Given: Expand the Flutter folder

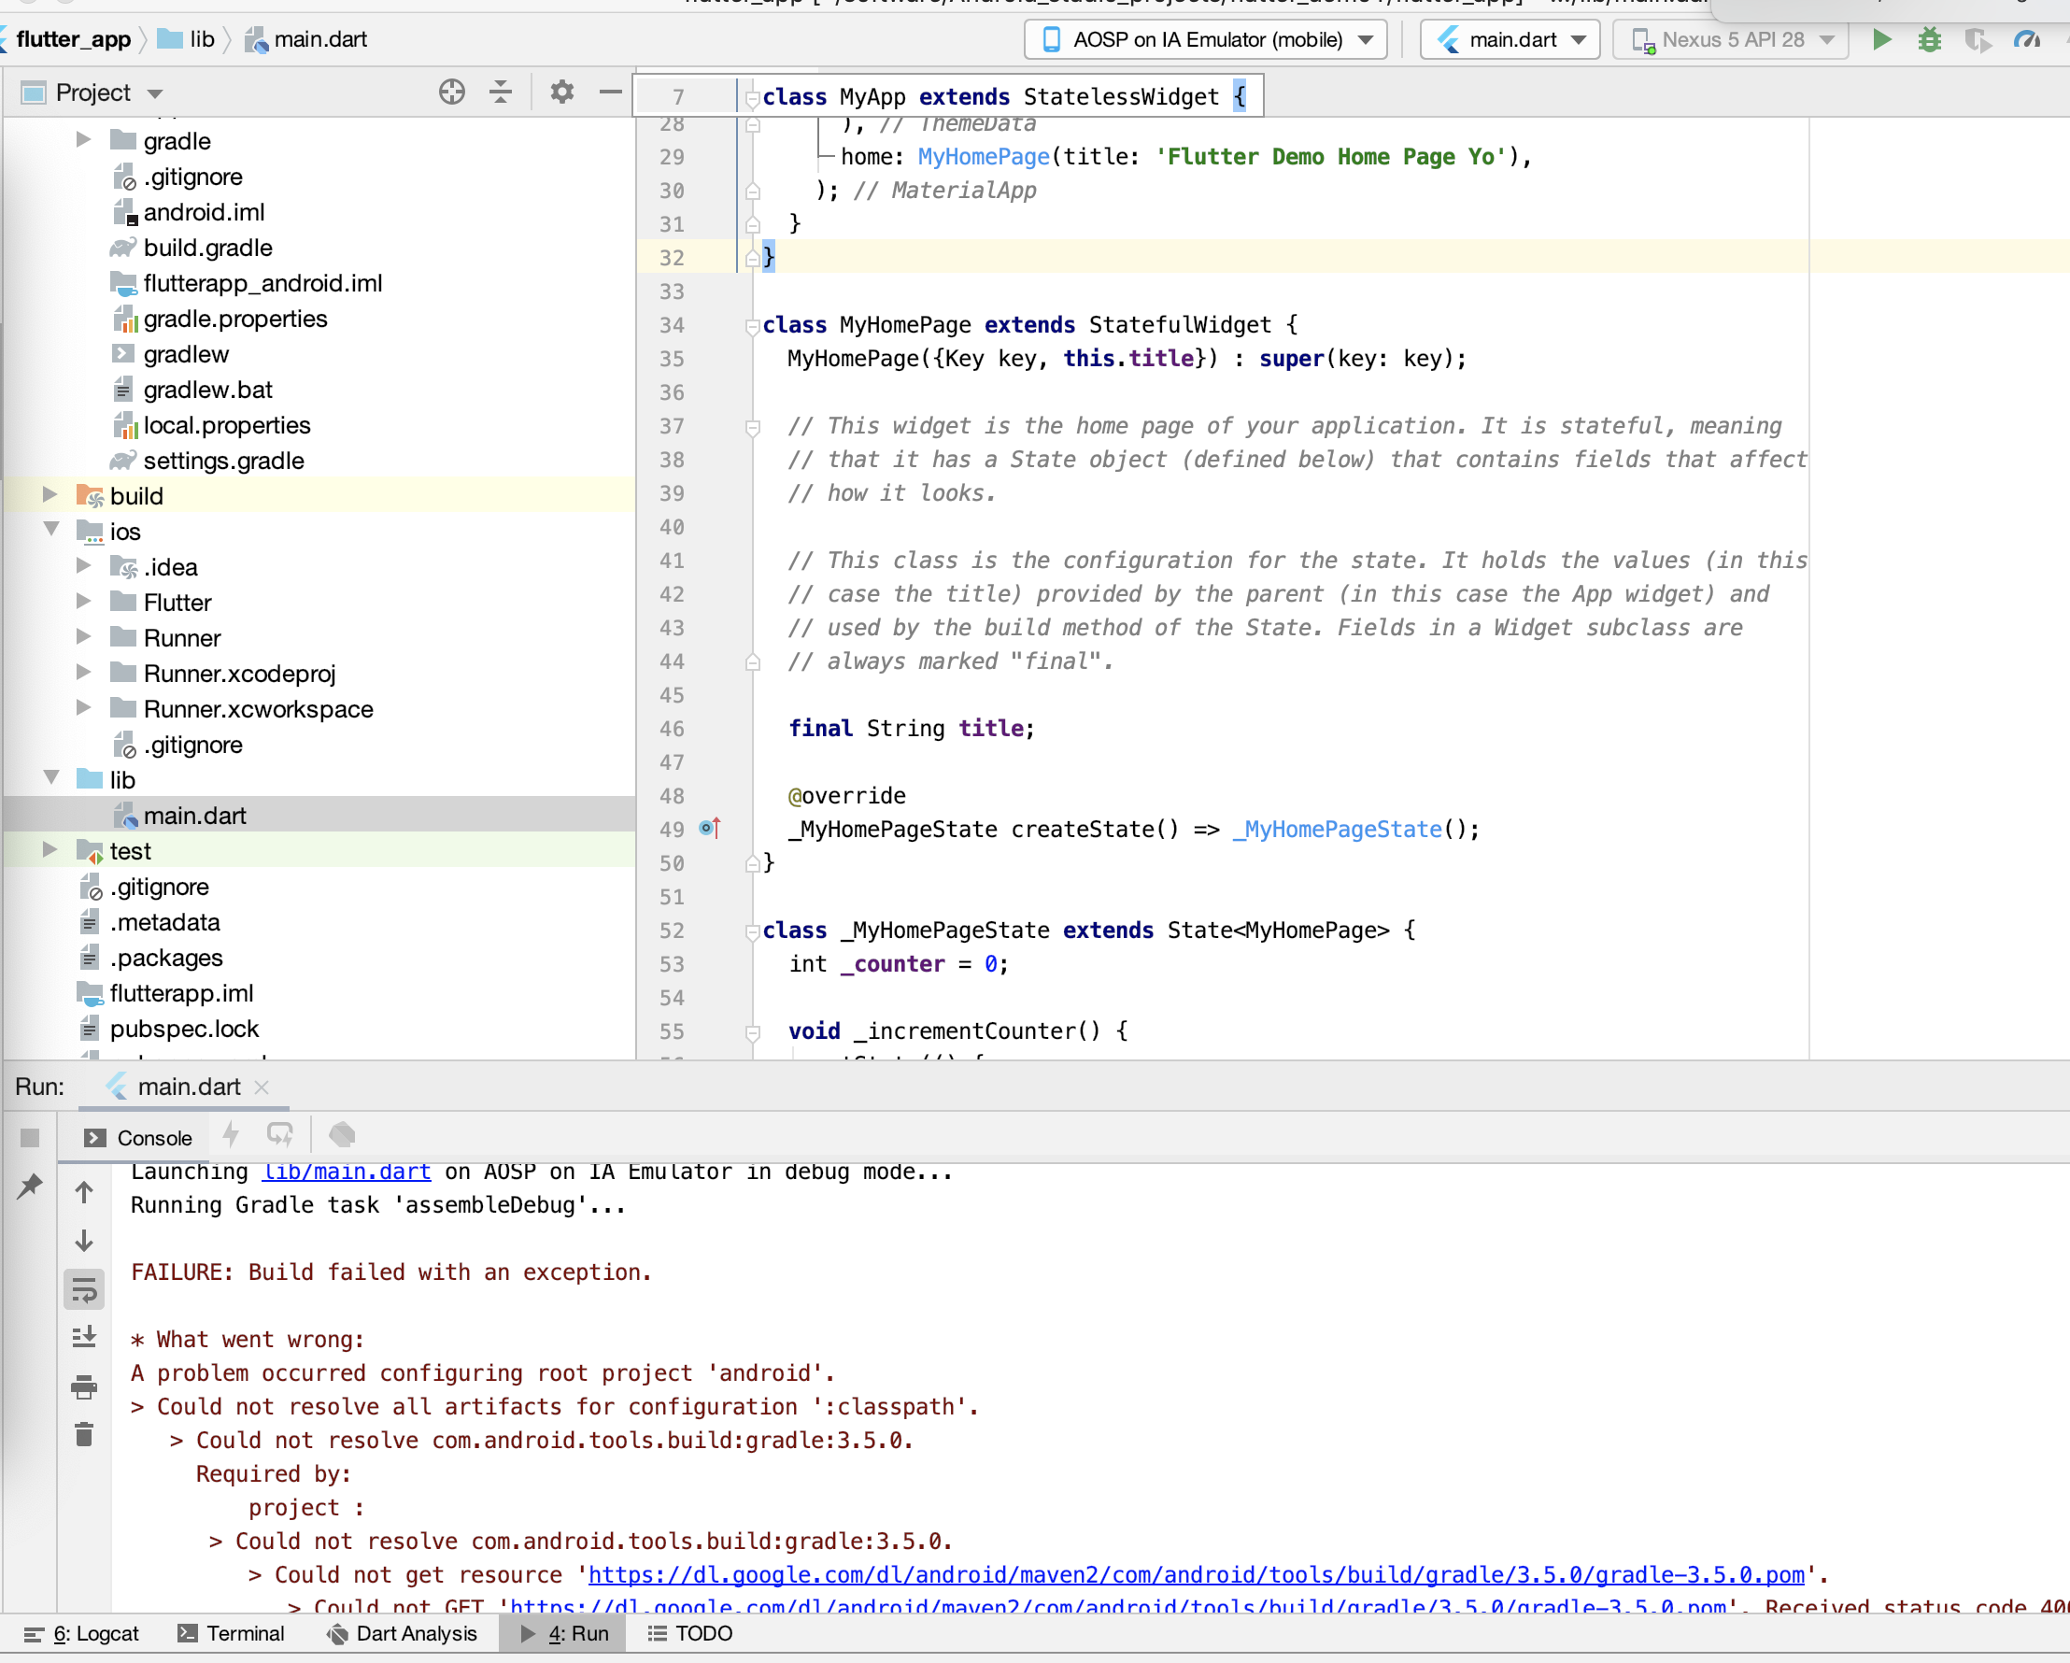Looking at the screenshot, I should 83,601.
